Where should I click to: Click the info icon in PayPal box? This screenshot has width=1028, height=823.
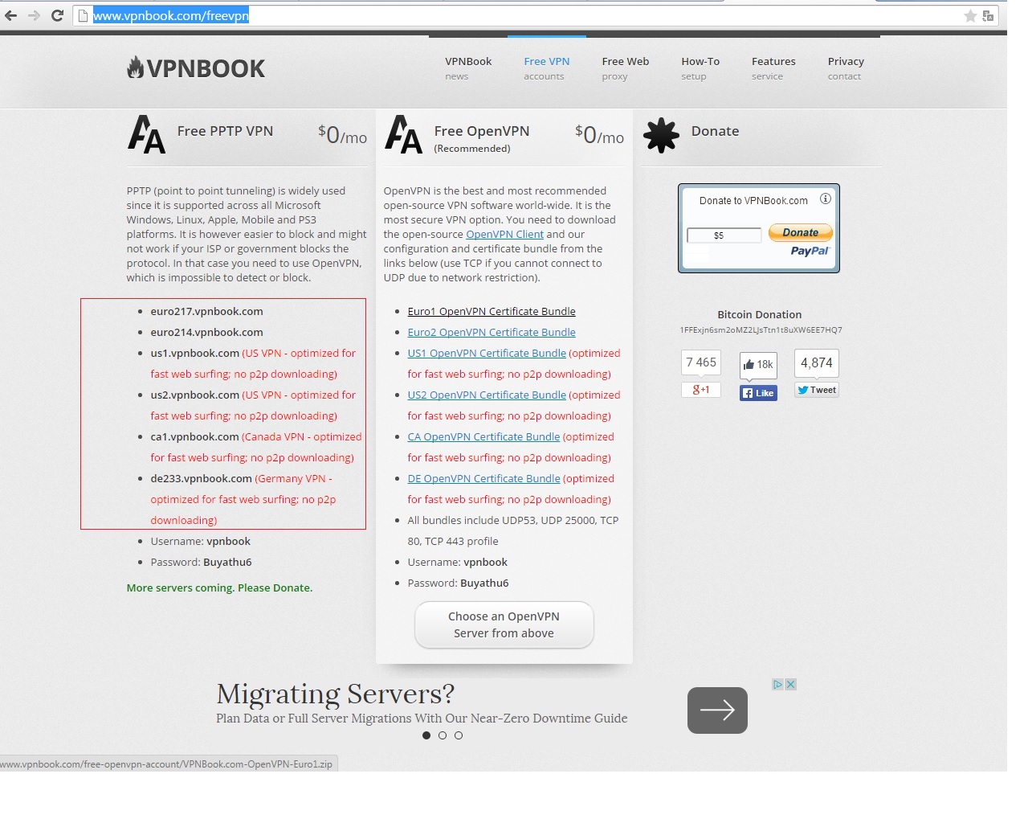[825, 199]
